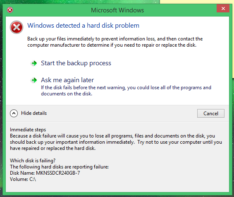The width and height of the screenshot is (234, 197).
Task: Collapse details using the circular chevron icon
Action: click(14, 113)
